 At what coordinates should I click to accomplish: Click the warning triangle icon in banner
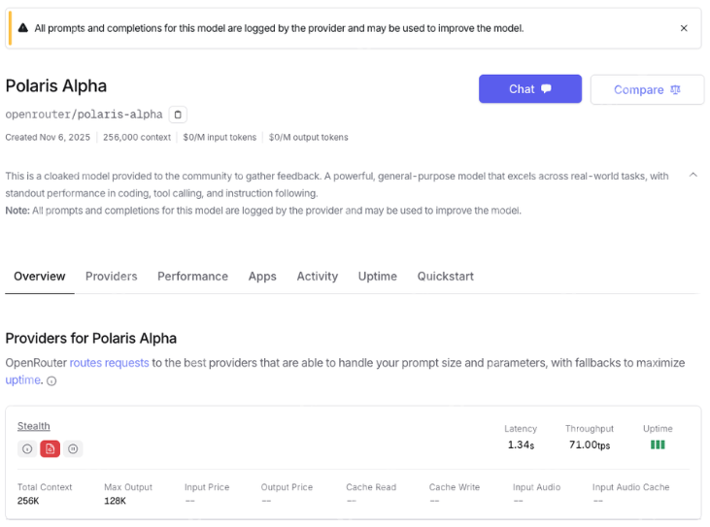click(x=23, y=28)
